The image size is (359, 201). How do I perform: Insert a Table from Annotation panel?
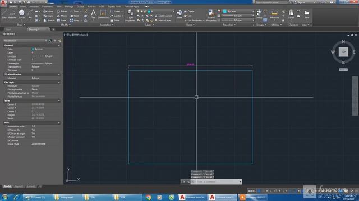click(115, 20)
